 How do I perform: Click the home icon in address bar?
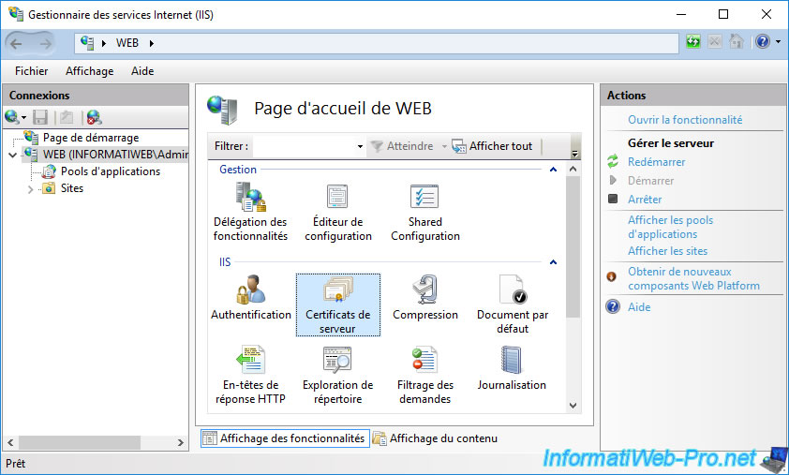click(737, 41)
